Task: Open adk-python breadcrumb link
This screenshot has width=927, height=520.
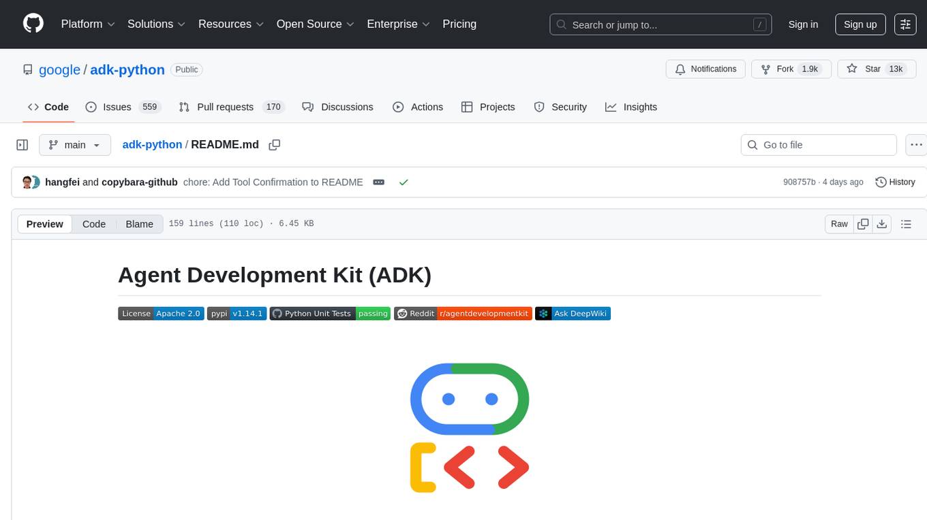Action: [152, 144]
